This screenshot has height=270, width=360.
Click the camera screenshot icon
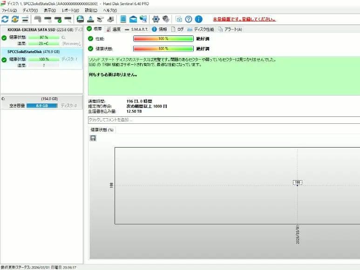[x=179, y=20]
